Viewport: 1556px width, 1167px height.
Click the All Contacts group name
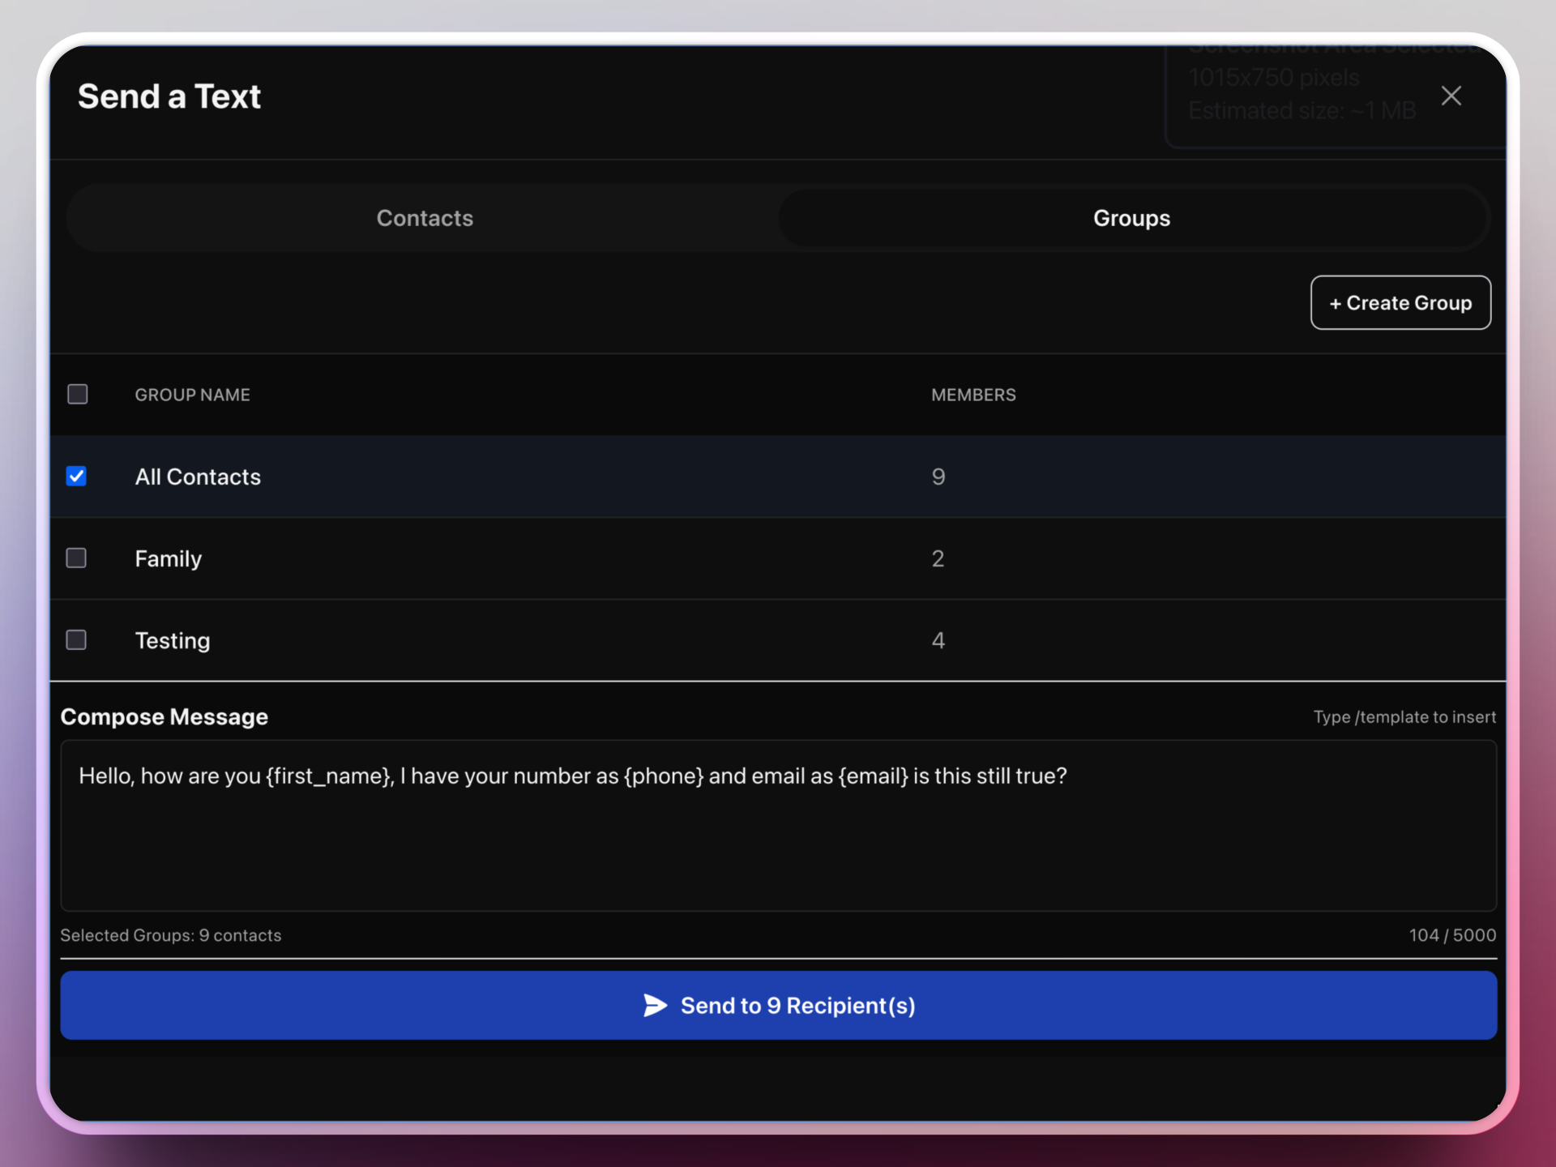(198, 477)
